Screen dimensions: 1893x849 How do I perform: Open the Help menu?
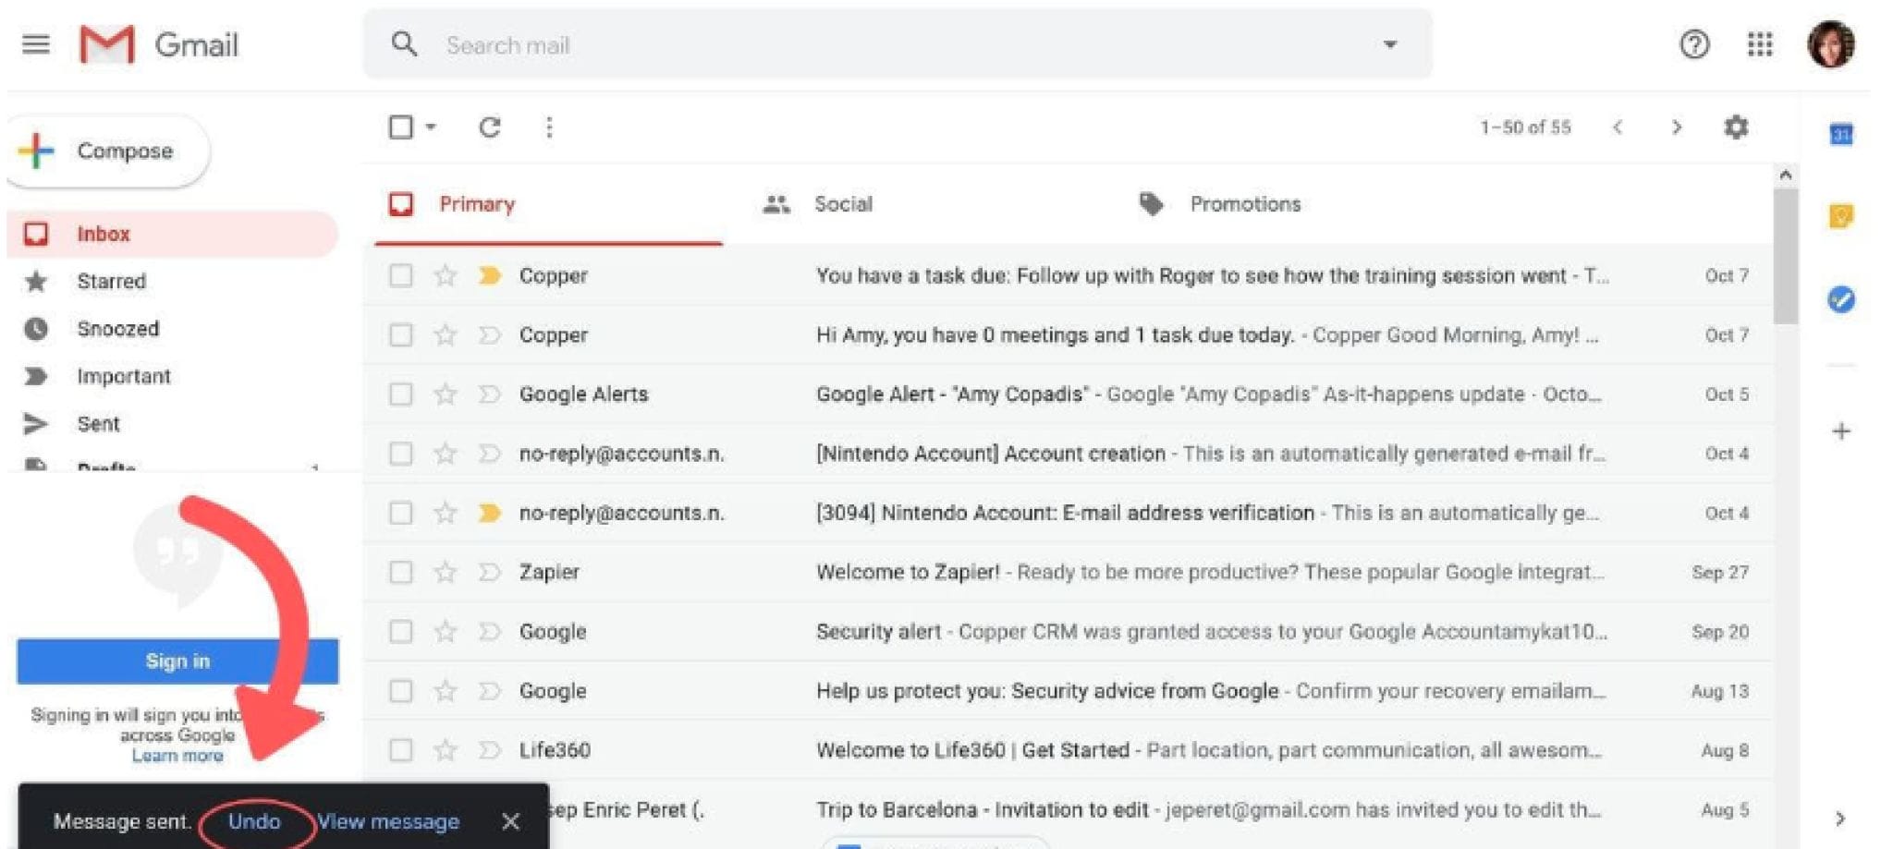(1693, 43)
